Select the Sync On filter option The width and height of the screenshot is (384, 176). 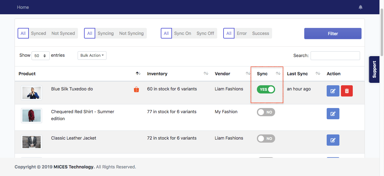(183, 33)
